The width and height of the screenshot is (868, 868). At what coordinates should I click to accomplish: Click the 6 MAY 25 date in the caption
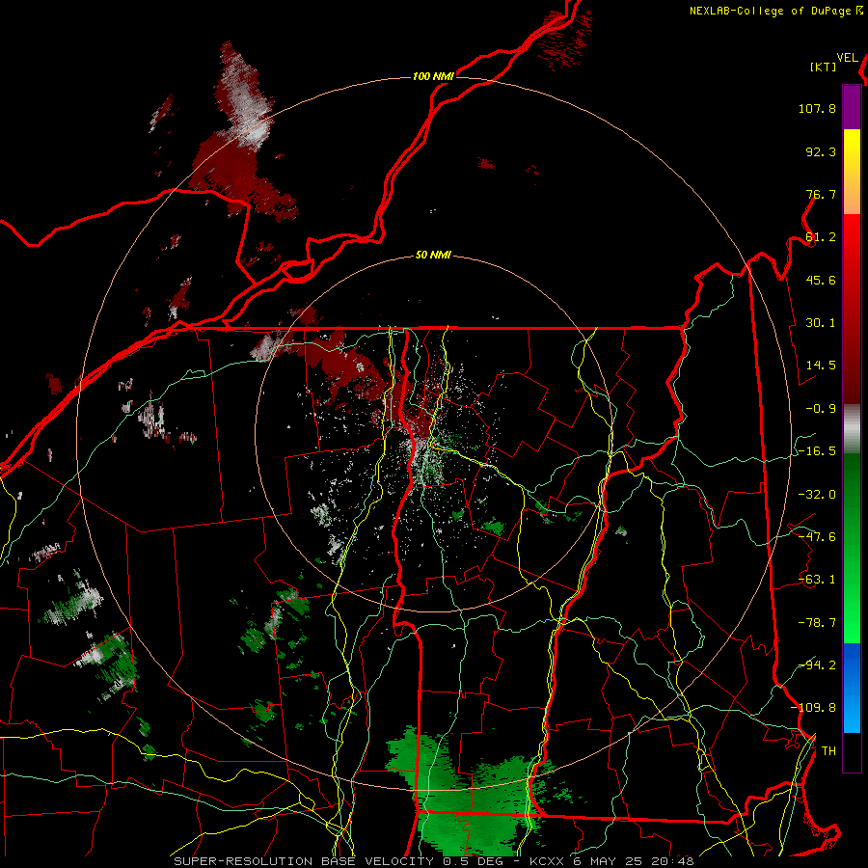608,861
